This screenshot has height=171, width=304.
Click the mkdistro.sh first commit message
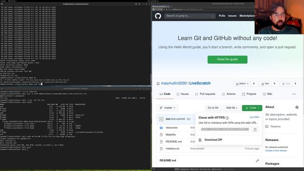(197, 149)
